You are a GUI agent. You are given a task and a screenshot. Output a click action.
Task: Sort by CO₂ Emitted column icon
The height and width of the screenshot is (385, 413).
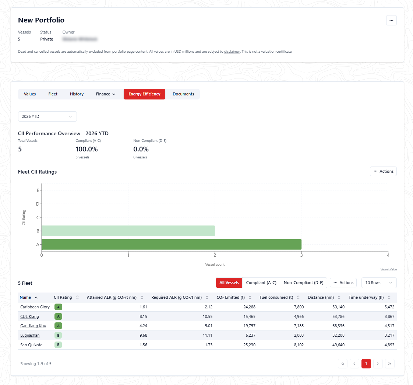pyautogui.click(x=250, y=297)
